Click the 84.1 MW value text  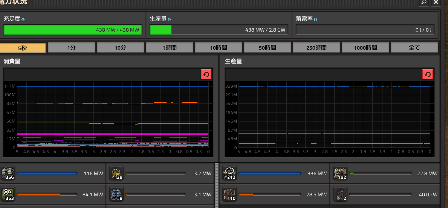click(x=93, y=195)
